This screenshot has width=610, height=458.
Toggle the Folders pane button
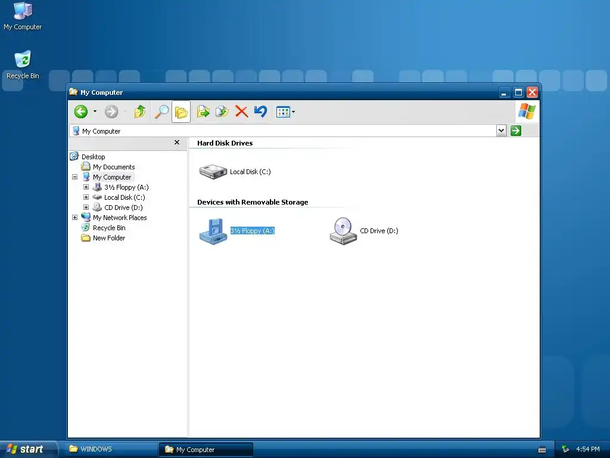tap(181, 112)
